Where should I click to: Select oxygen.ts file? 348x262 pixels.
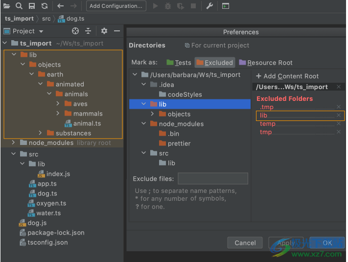point(47,203)
